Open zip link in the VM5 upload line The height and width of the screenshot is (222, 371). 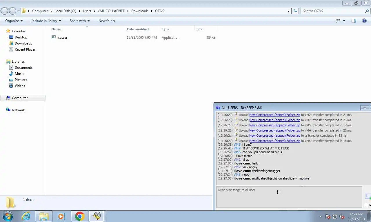(x=274, y=125)
